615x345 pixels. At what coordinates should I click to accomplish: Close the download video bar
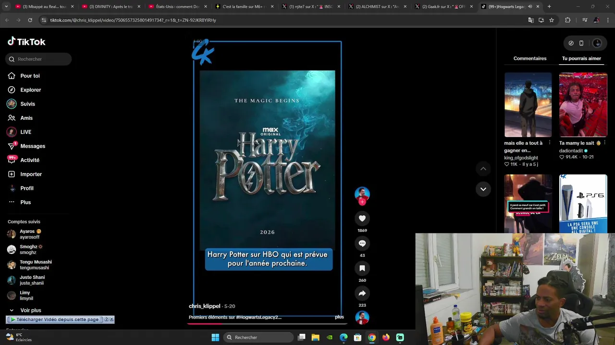[111, 319]
